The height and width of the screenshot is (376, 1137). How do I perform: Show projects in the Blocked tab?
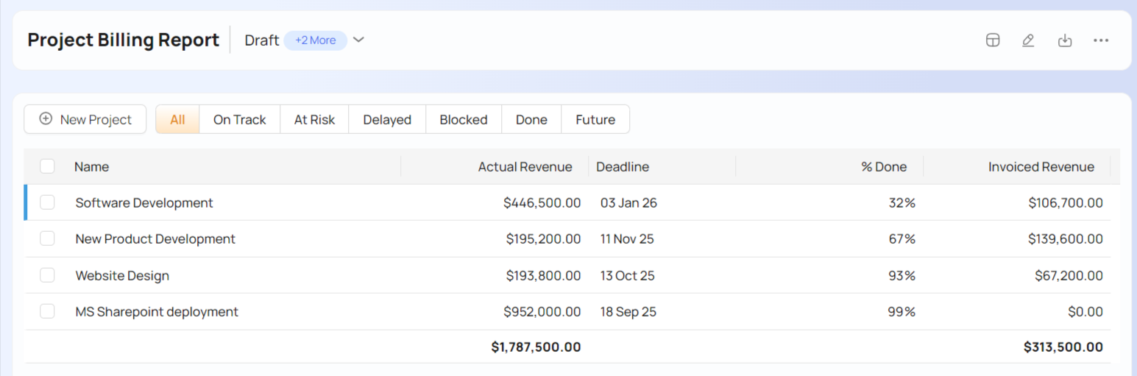(x=464, y=119)
